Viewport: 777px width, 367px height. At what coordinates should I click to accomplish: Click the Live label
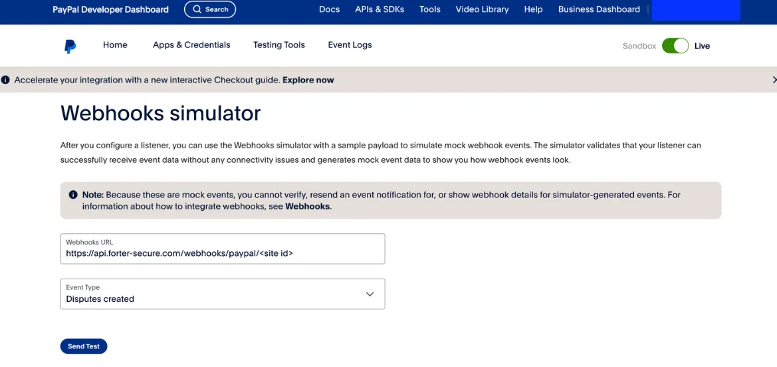pos(702,46)
